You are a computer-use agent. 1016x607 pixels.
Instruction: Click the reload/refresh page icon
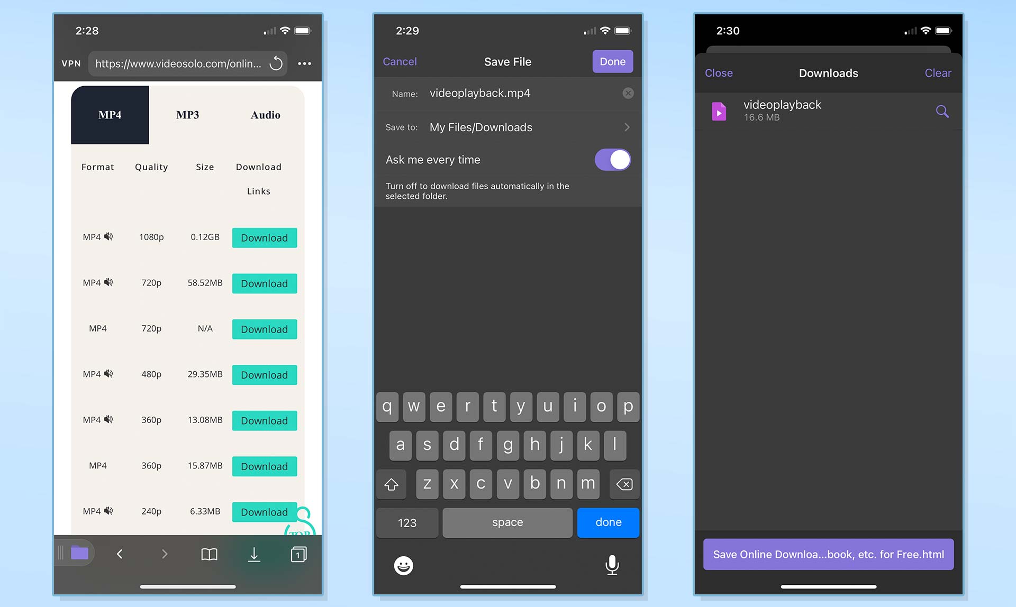tap(276, 63)
